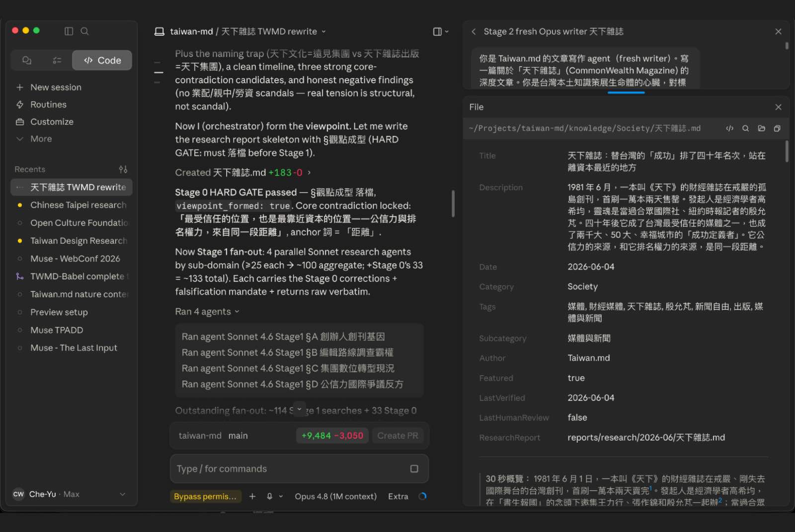Open the Stage1 §B 編輯路線調查霸權 agent
This screenshot has height=532, width=795.
point(287,353)
